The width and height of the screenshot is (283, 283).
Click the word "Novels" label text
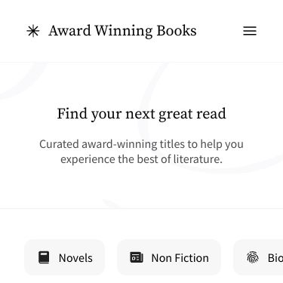[x=75, y=258]
